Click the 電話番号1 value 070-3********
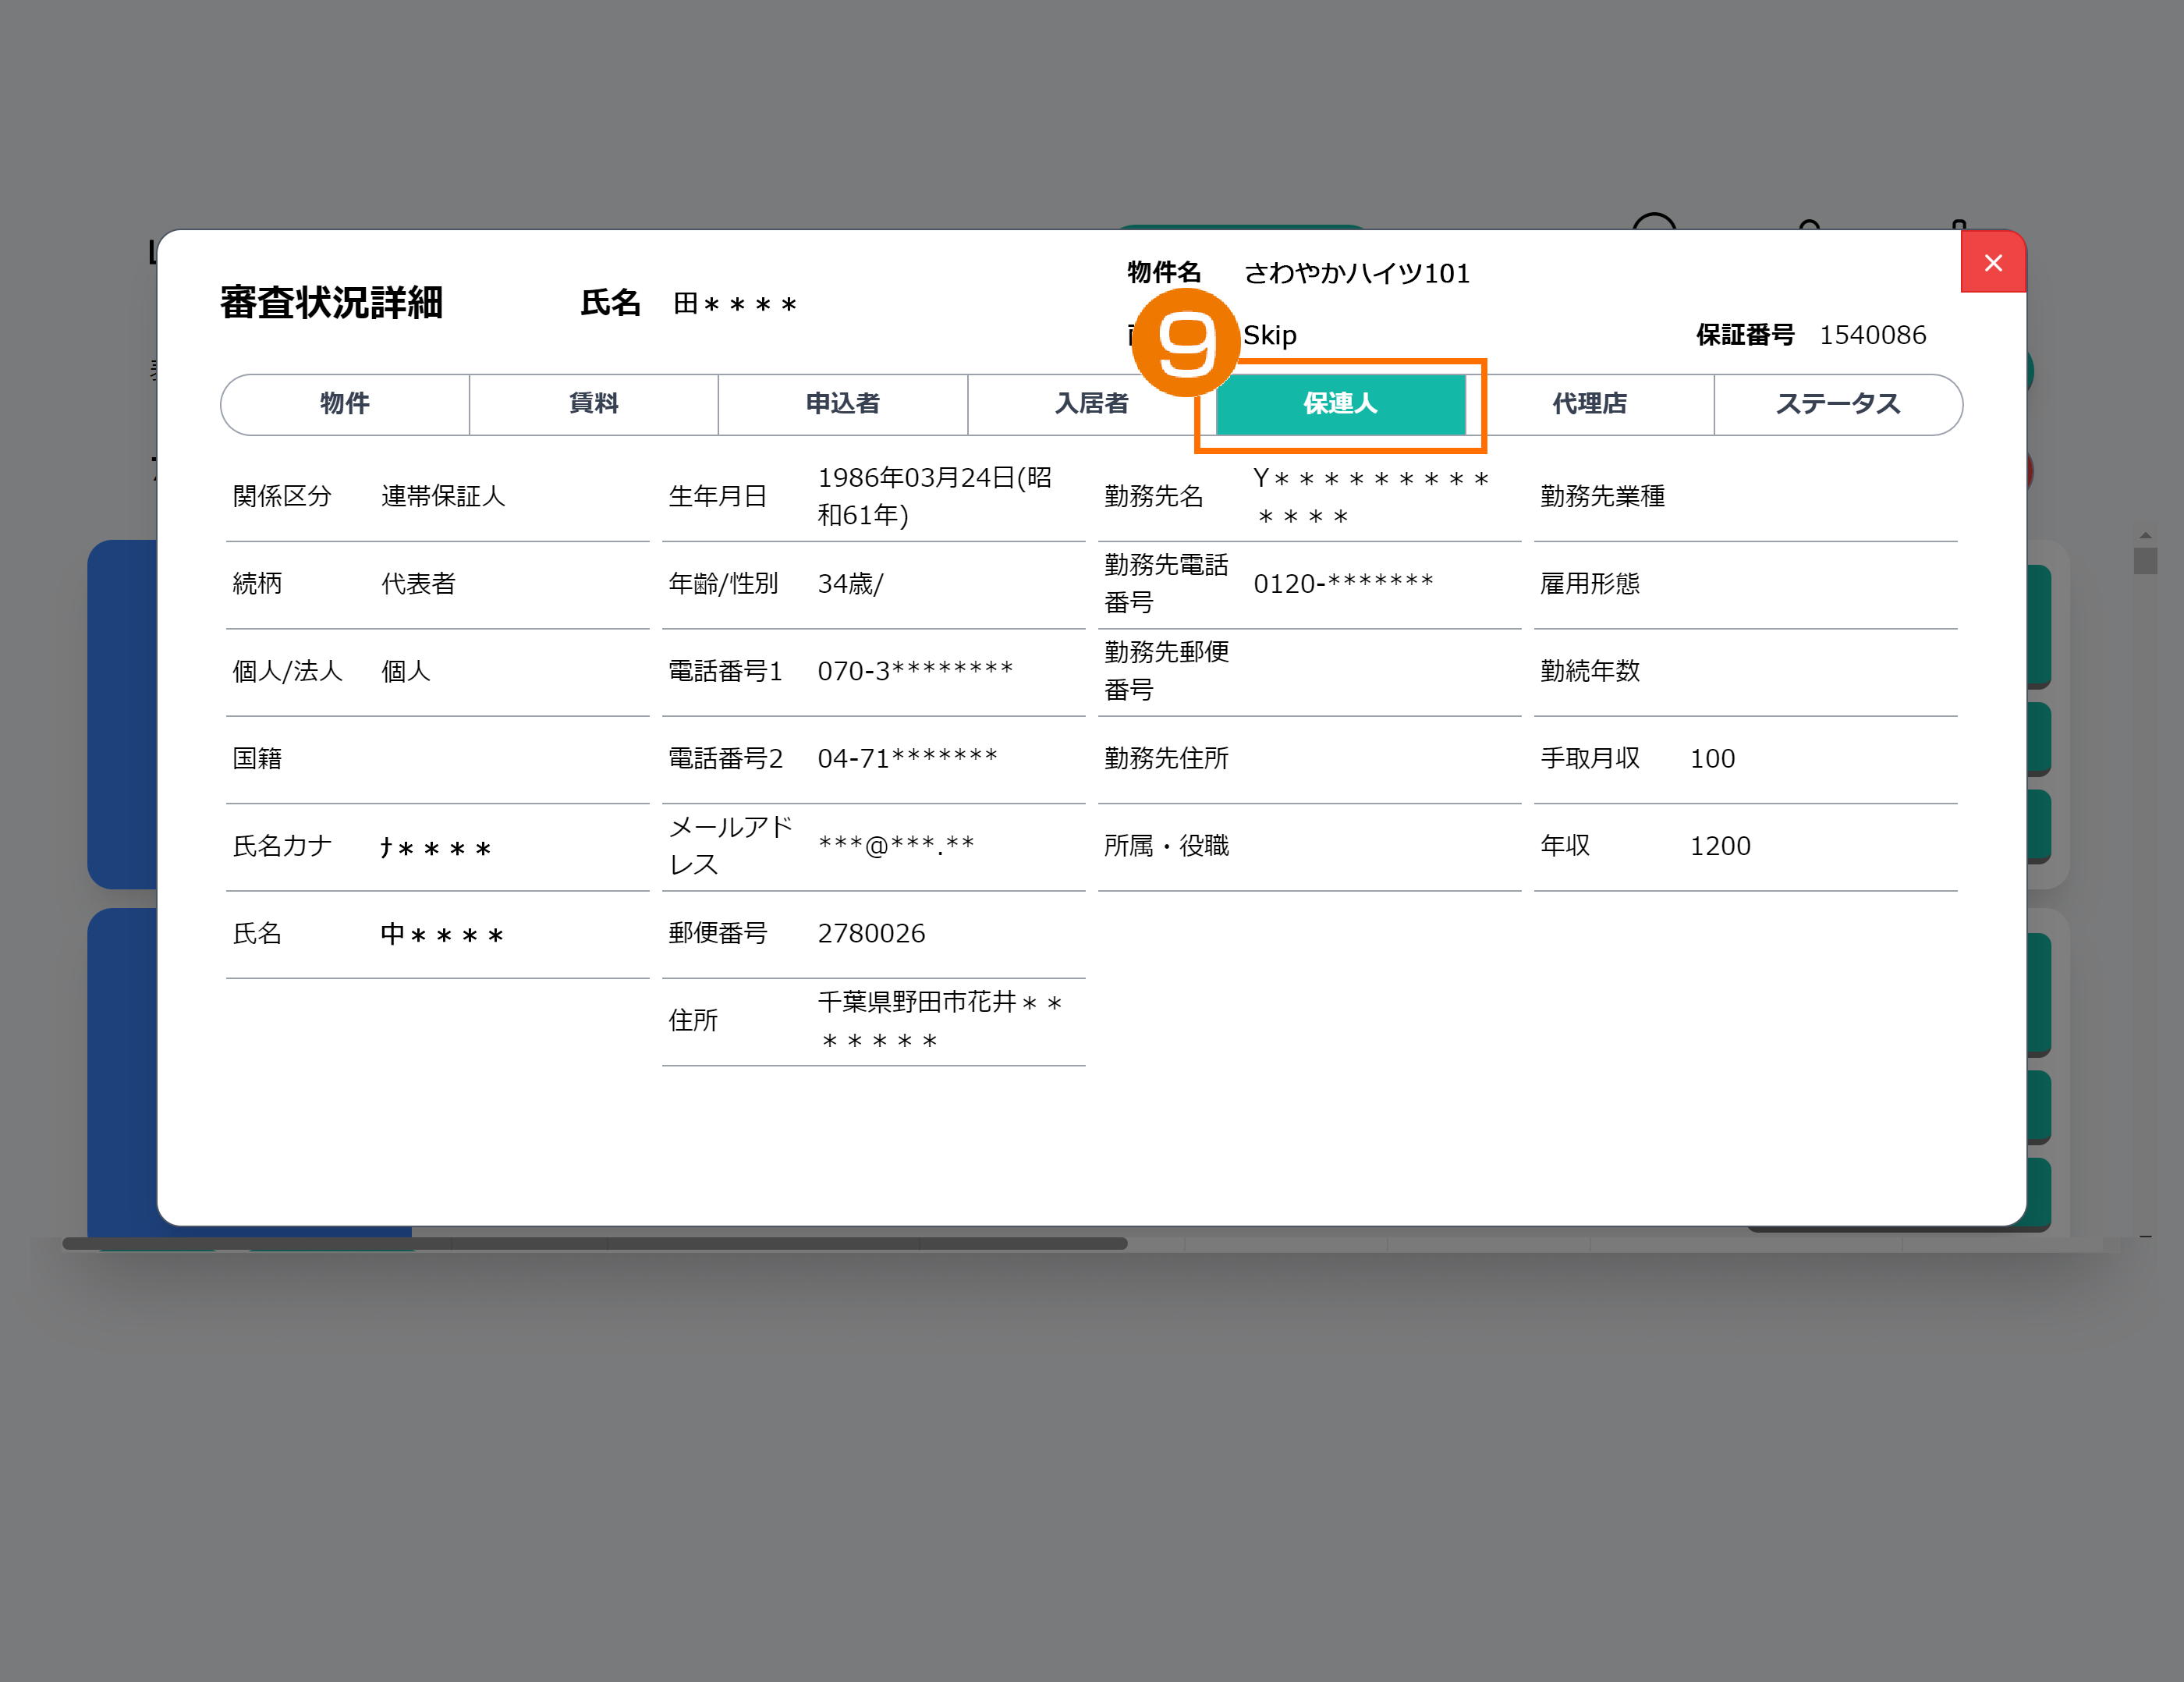The width and height of the screenshot is (2184, 1682). (915, 671)
